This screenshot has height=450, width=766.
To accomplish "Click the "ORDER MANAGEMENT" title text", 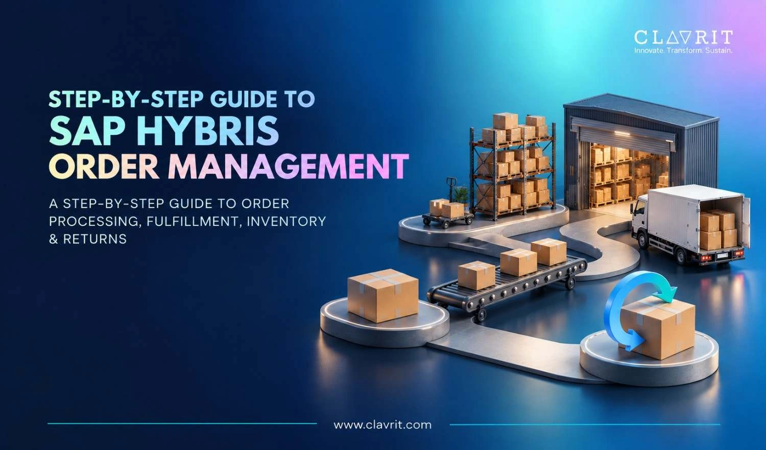I will pyautogui.click(x=229, y=167).
